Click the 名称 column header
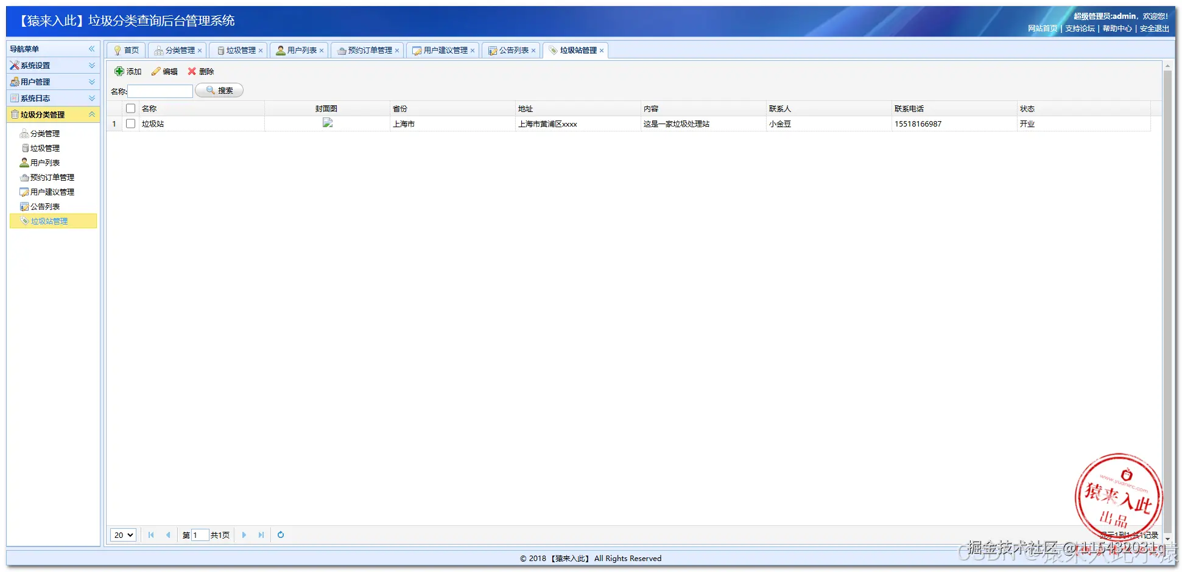Viewport: 1182px width, 572px height. (202, 108)
